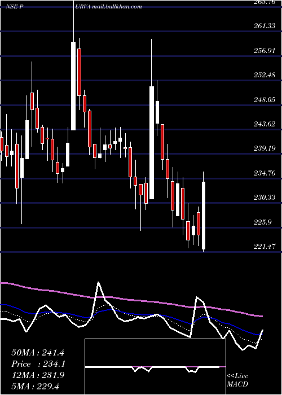Image resolution: width=282 pixels, height=395 pixels.
Task: Click the 50MA : 241.4 label
Action: tap(38, 353)
